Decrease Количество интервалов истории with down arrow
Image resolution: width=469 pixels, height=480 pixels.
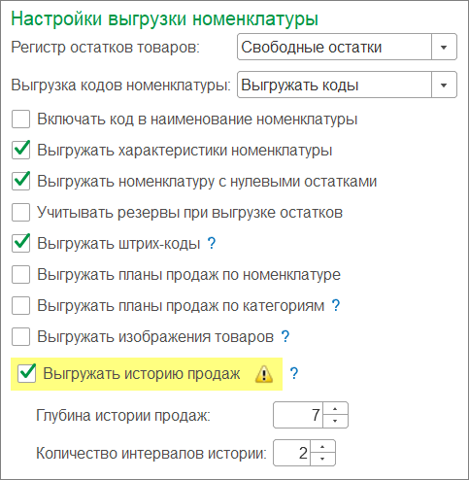[322, 459]
